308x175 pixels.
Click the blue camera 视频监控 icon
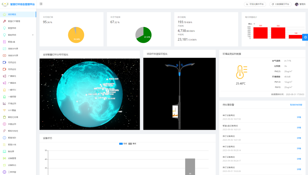tap(4, 62)
